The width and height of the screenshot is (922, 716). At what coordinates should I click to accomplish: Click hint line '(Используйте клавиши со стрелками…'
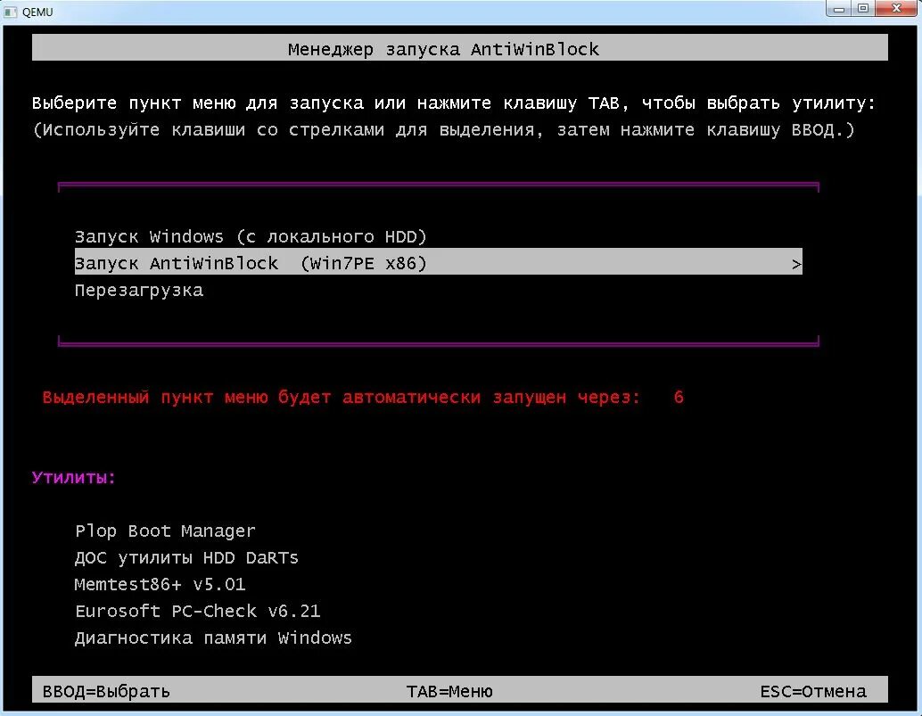click(x=443, y=130)
